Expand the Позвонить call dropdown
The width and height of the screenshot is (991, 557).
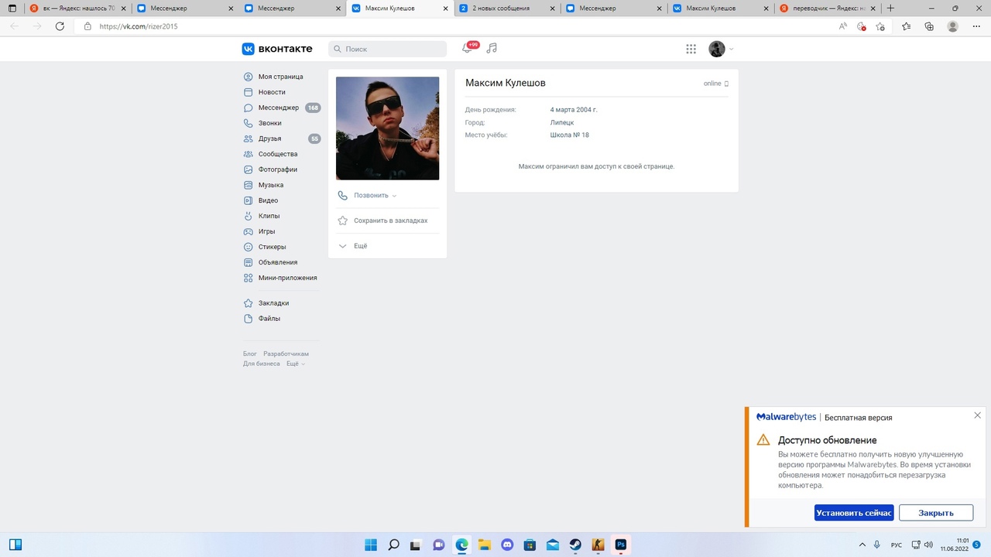pos(375,196)
